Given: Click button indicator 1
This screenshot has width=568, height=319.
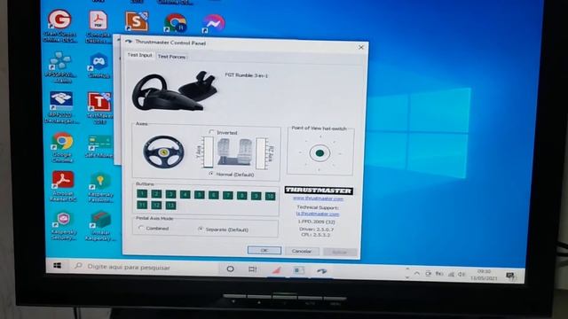Looking at the screenshot, I should click(x=142, y=194).
